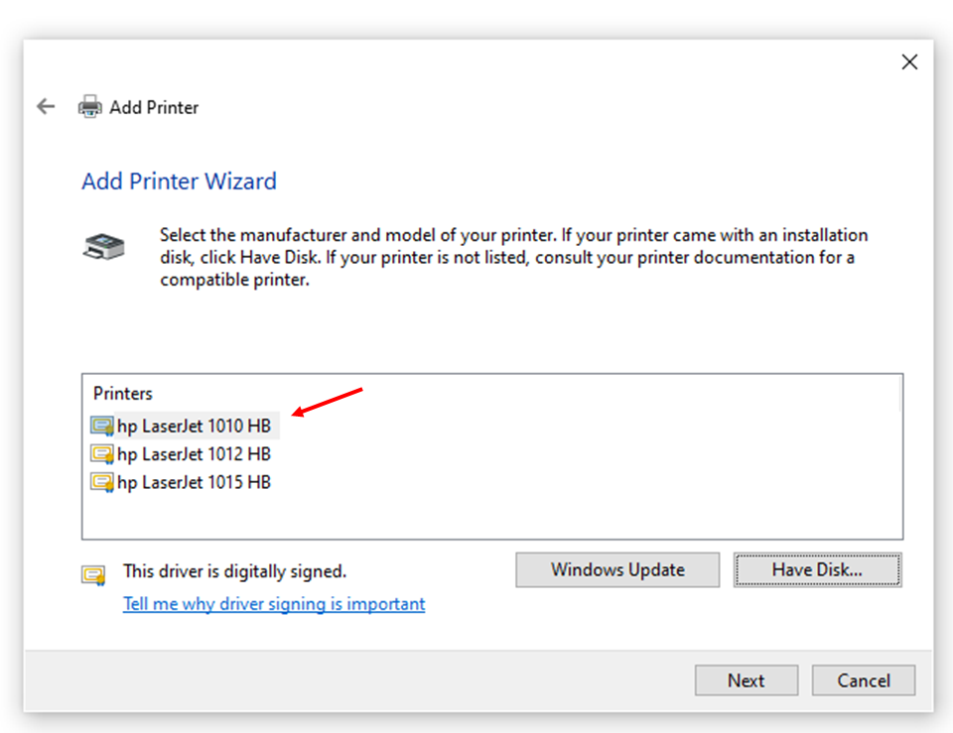Image resolution: width=953 pixels, height=733 pixels.
Task: Click the printer illustration beside the instructions
Action: point(104,247)
